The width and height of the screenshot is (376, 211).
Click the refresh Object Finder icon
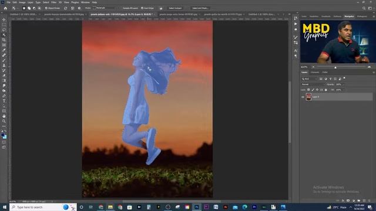(x=65, y=8)
